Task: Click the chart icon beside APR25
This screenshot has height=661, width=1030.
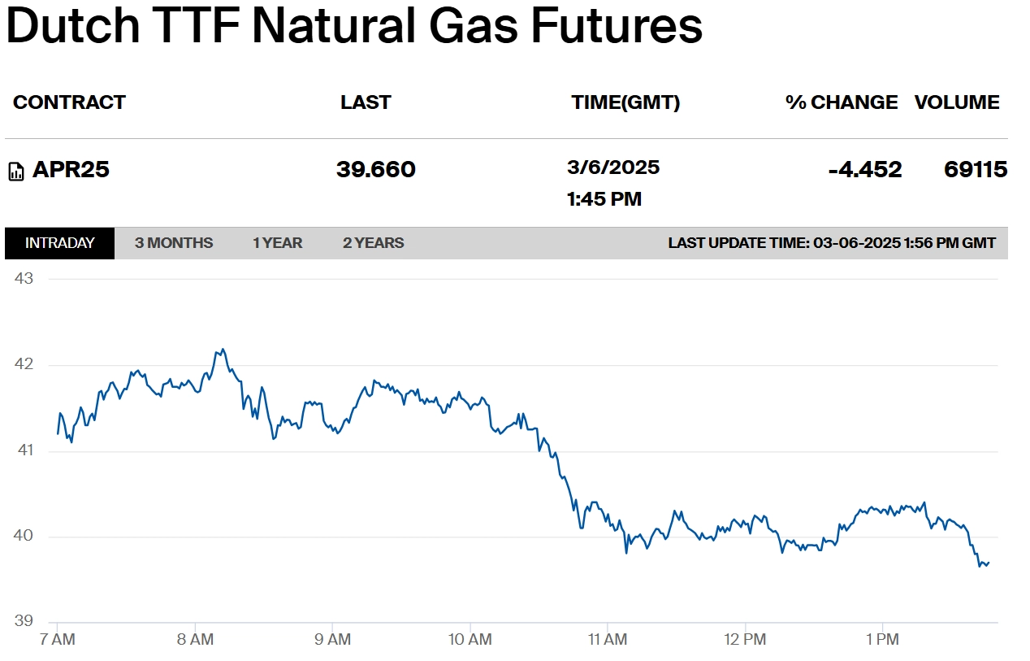Action: pos(16,171)
